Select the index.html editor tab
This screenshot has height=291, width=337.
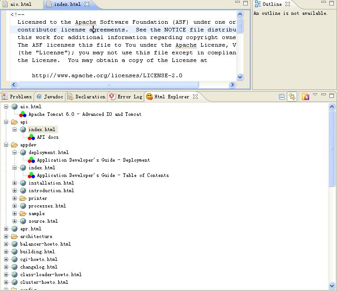[67, 4]
